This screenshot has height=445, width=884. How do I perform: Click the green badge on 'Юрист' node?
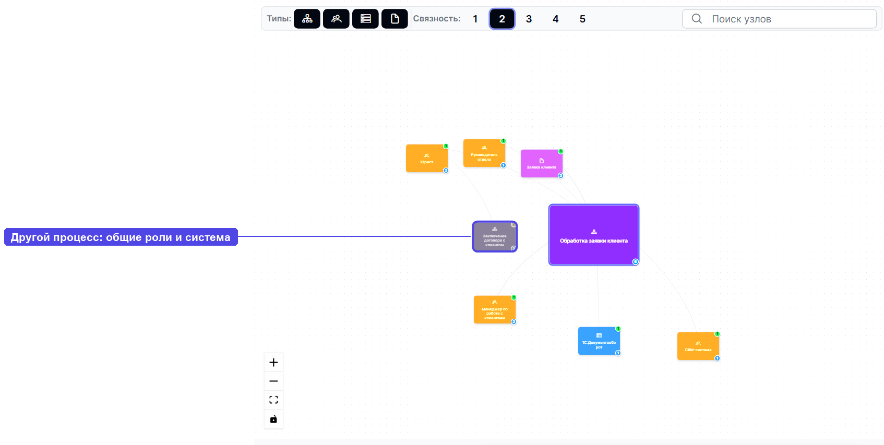[446, 146]
